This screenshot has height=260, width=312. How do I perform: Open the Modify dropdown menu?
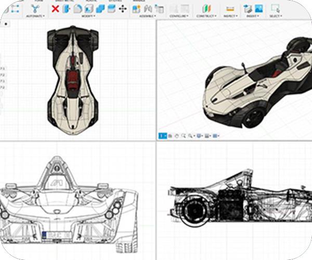88,16
